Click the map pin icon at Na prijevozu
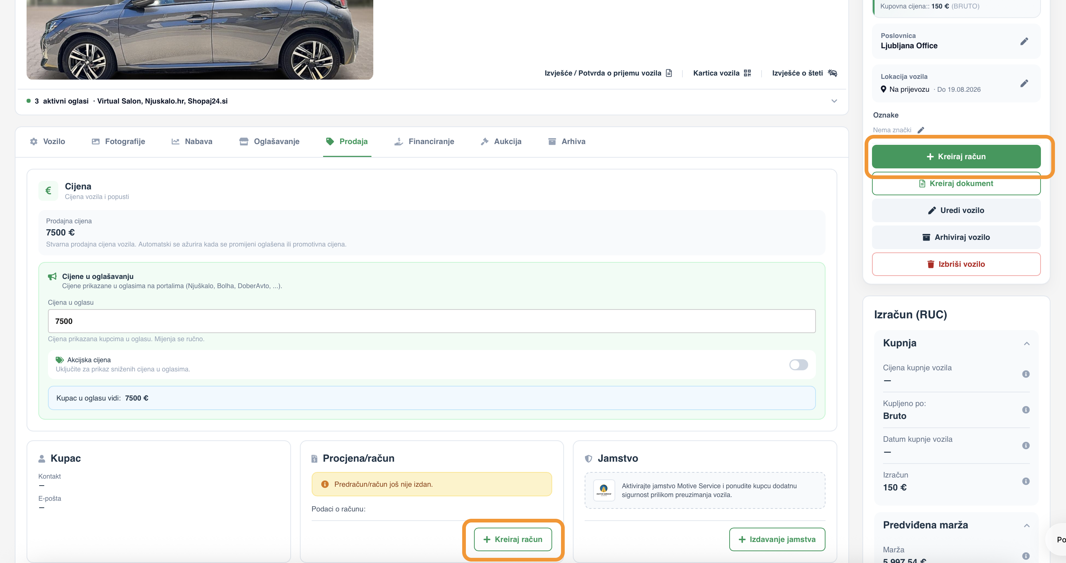This screenshot has height=563, width=1066. [x=883, y=89]
